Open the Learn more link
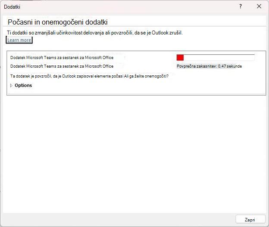 (x=19, y=40)
